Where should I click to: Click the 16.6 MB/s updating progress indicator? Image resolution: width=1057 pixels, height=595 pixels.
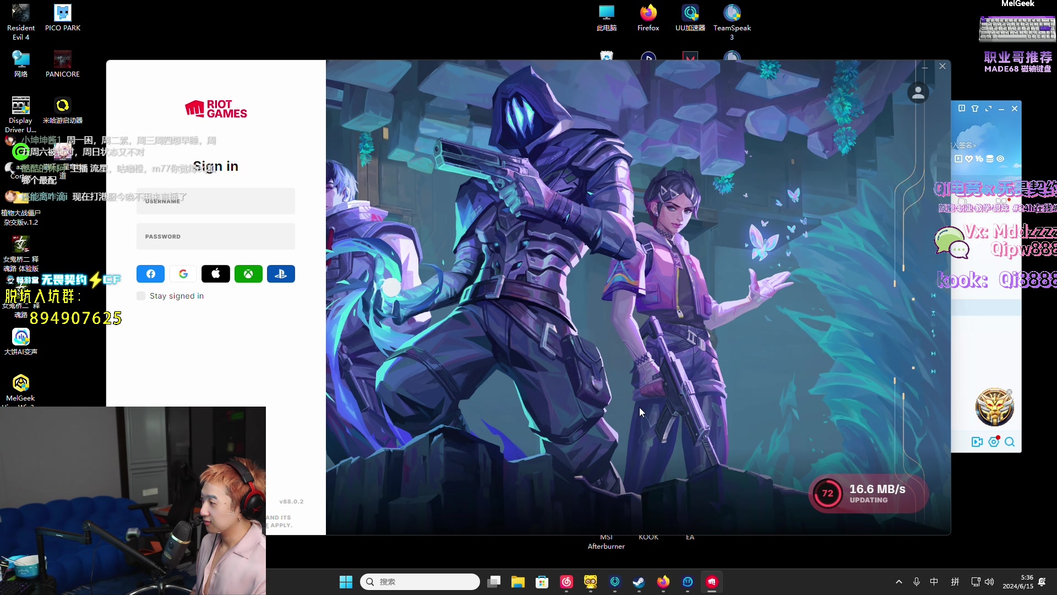pos(868,494)
